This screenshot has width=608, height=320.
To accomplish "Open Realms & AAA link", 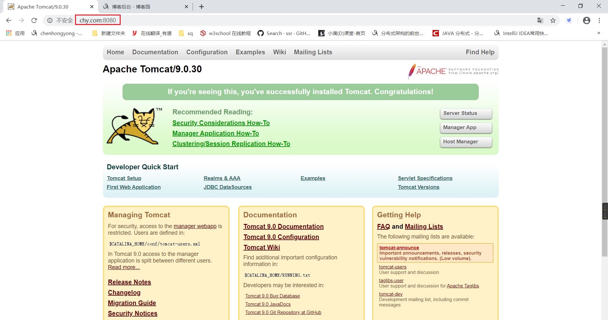I will tap(222, 178).
